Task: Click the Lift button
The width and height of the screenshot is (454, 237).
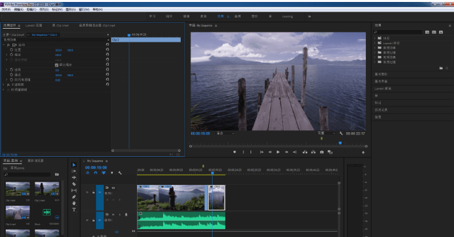Action: pyautogui.click(x=305, y=152)
